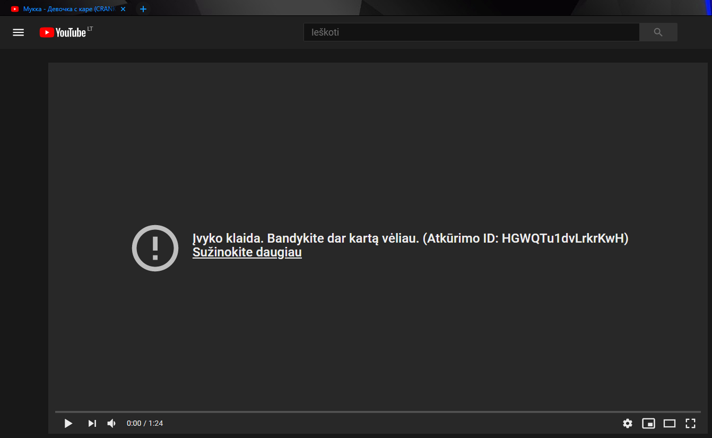Click the error exclamation icon
Viewport: 712px width, 438px height.
point(155,248)
